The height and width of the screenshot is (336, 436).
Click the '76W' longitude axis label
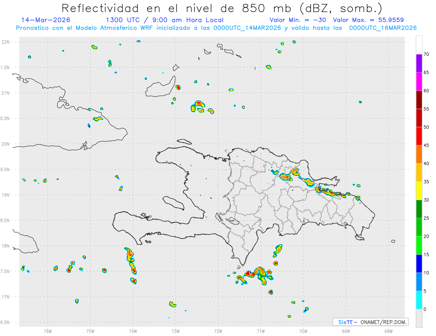point(48,331)
